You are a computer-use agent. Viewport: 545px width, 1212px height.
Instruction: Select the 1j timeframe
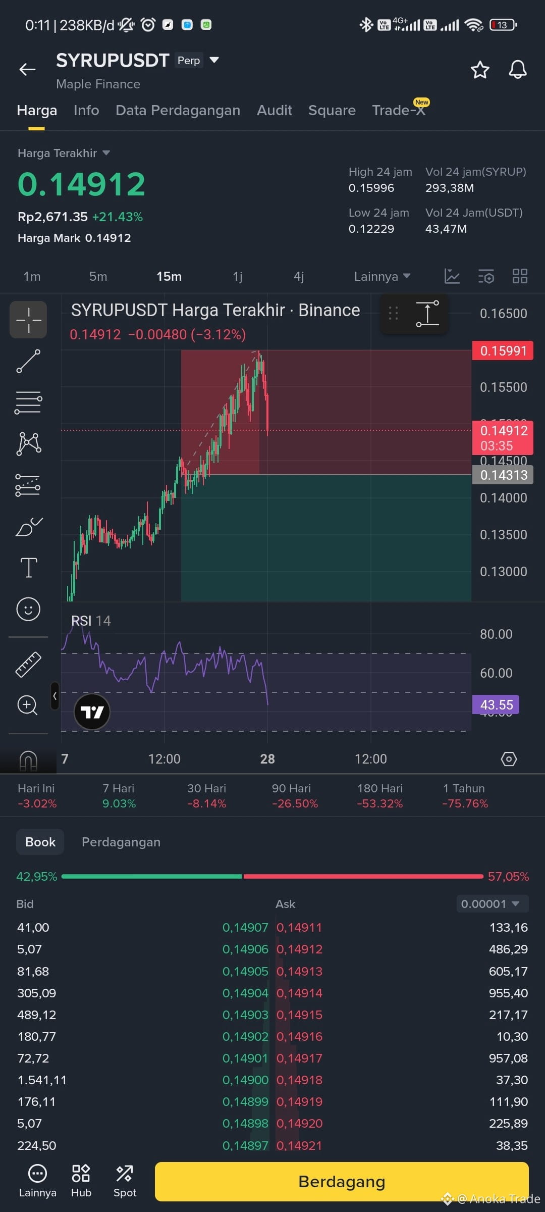(238, 276)
